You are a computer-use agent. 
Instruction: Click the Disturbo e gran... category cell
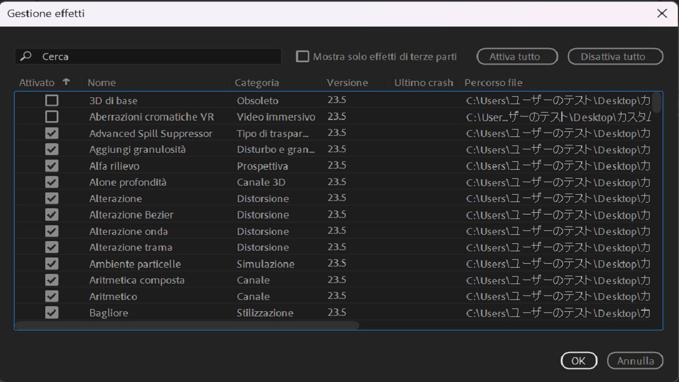[276, 149]
